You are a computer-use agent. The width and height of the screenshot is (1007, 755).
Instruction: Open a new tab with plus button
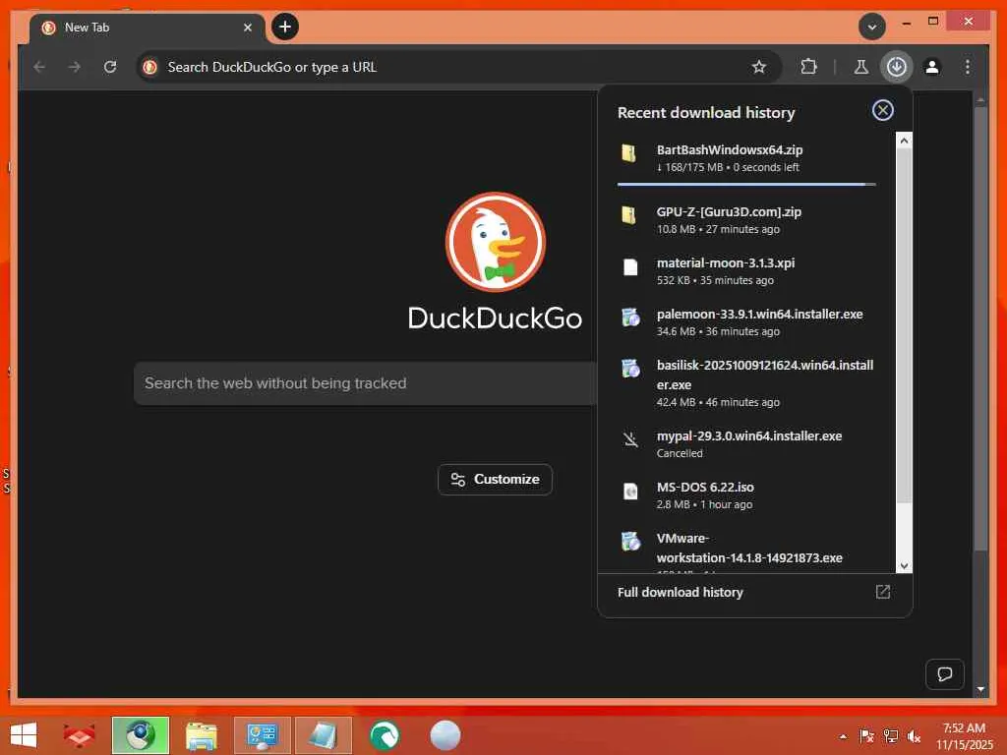pyautogui.click(x=285, y=27)
